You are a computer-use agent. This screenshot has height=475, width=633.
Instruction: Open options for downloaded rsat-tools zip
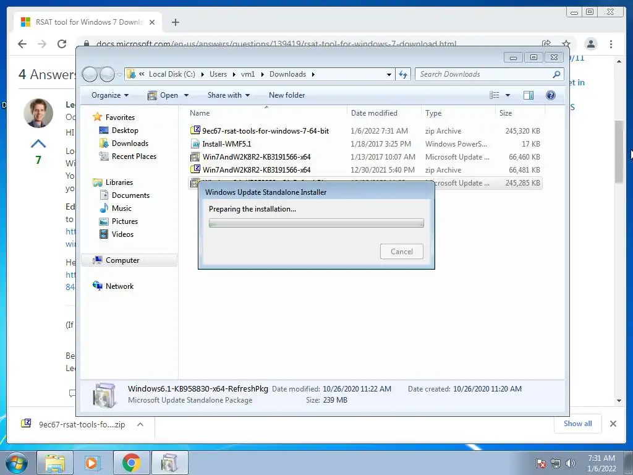point(140,424)
